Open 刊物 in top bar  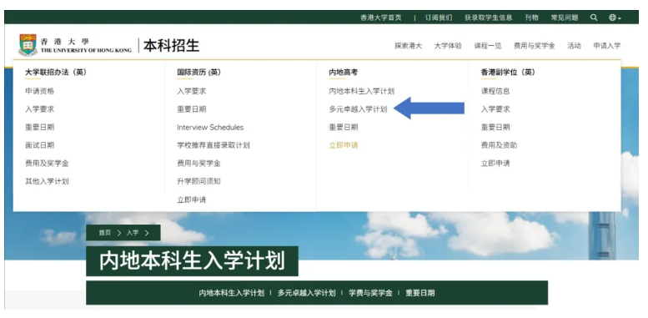(x=532, y=18)
